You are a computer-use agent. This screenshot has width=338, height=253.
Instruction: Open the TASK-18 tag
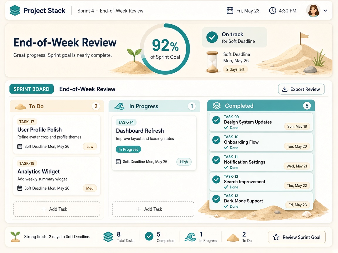tap(27, 163)
